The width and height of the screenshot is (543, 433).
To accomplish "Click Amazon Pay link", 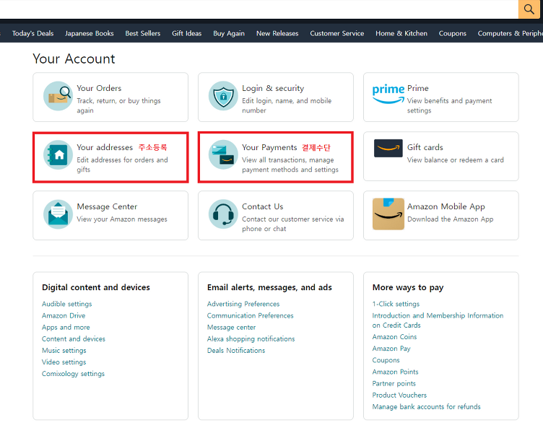I will pos(391,349).
